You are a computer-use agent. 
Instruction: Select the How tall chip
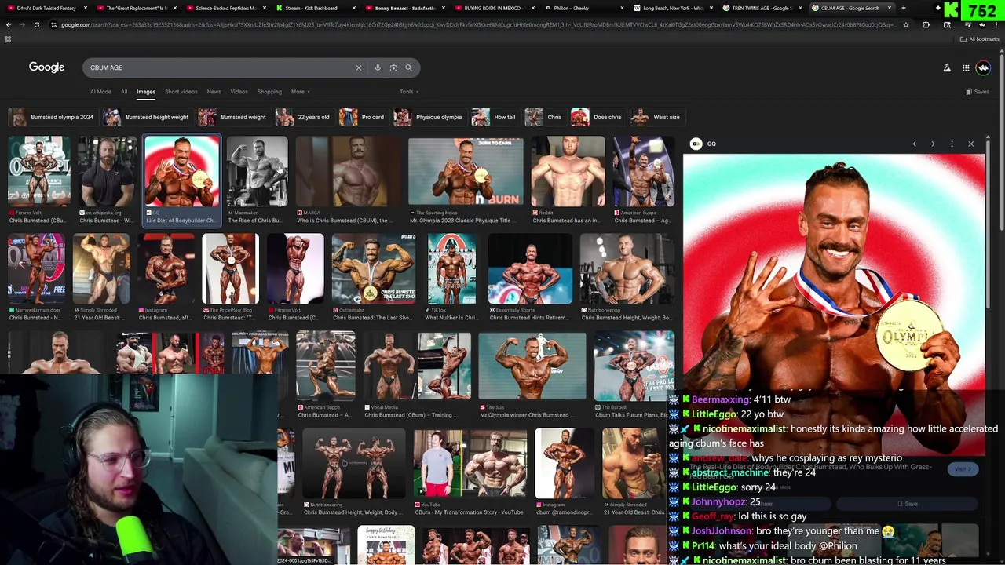(495, 117)
